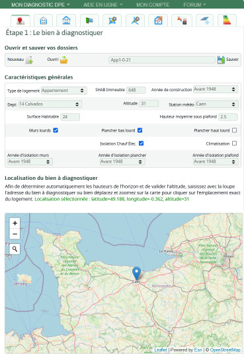Click the Ouvrir folder icon
Screen dimensions: 244x357
(64, 60)
